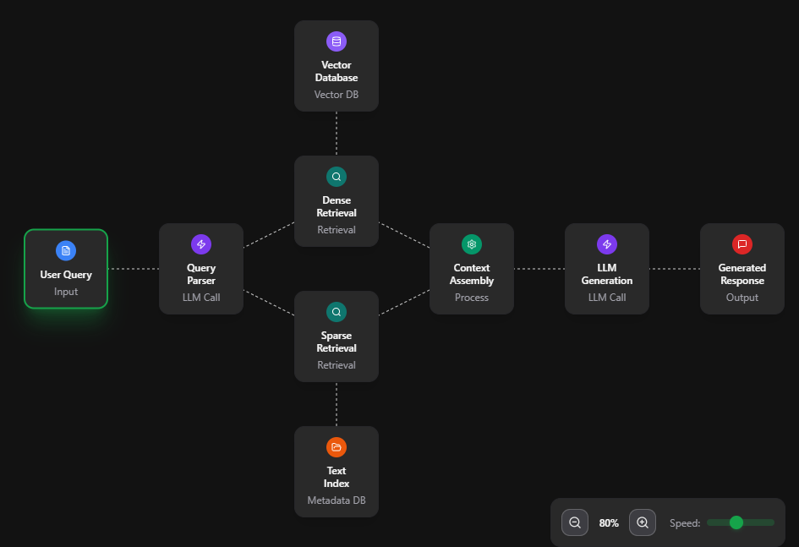Click the 'Speed:' label

685,523
